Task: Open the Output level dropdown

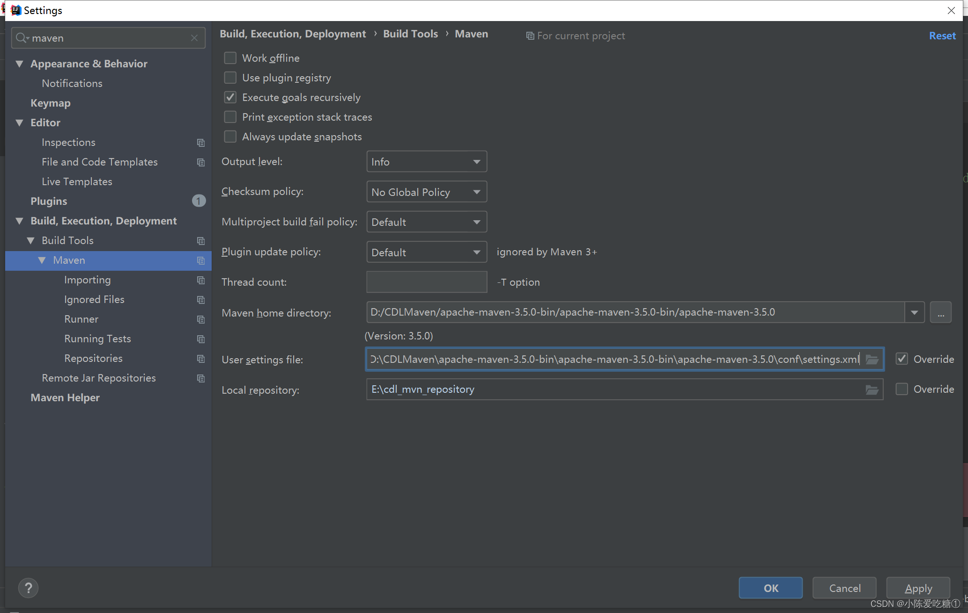Action: (426, 161)
